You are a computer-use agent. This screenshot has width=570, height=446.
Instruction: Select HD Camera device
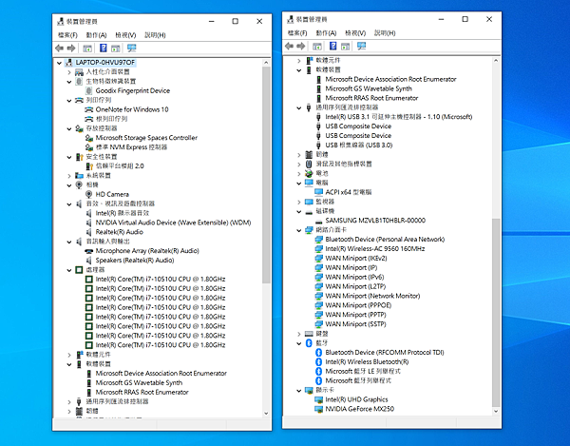coord(112,194)
